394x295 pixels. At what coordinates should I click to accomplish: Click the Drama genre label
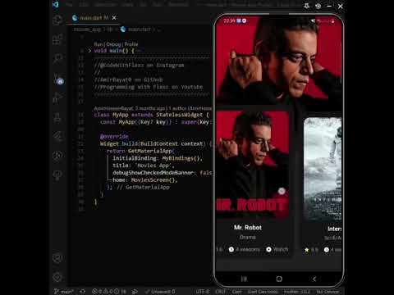tap(248, 238)
